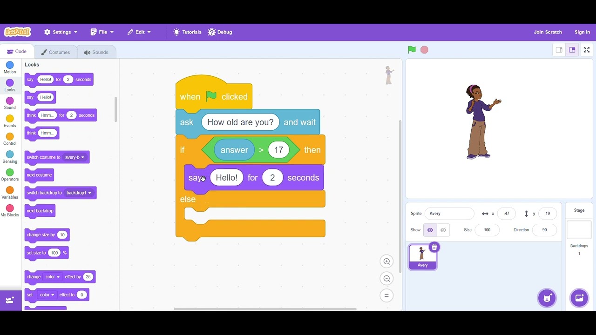Hide the sprite with crossed-eye icon
The width and height of the screenshot is (596, 335).
click(x=443, y=230)
